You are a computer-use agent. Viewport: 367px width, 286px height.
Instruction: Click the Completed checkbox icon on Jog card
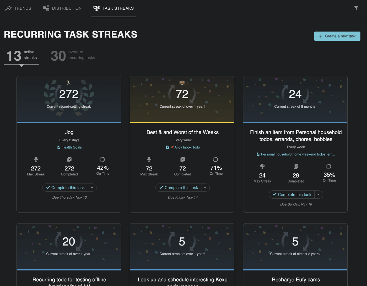point(69,159)
